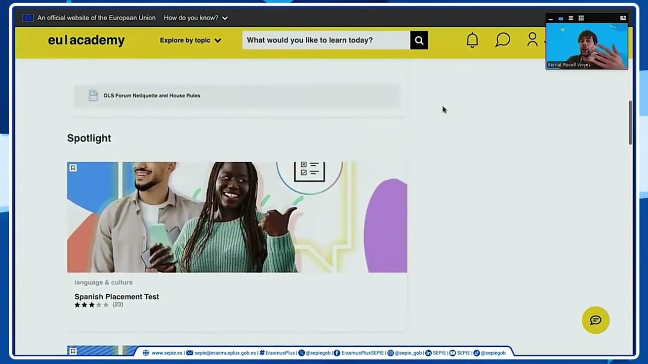648x364 pixels.
Task: Click the Bernat Rosell Vinyes video thumbnail
Action: (x=587, y=45)
